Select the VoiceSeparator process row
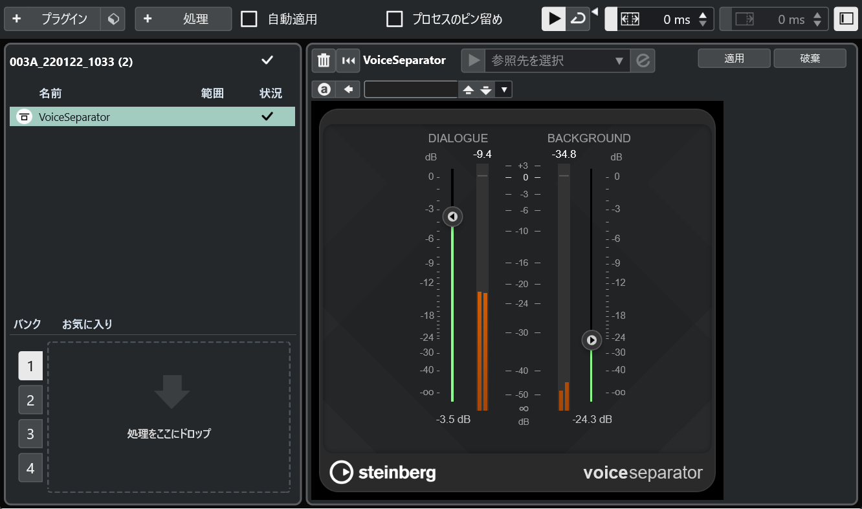 pos(152,116)
